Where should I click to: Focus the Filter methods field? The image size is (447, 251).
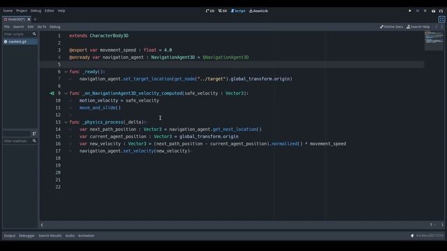[17, 141]
